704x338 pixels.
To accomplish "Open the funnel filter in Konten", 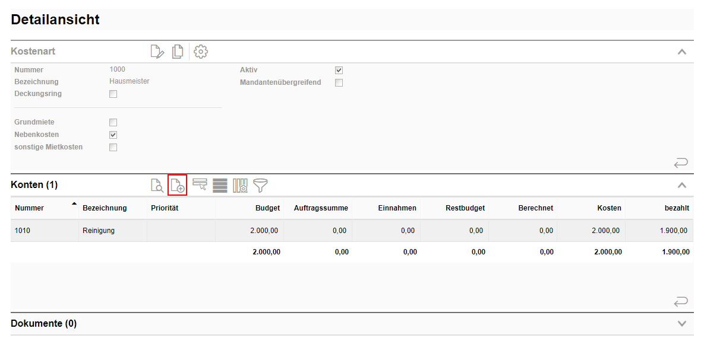I will pyautogui.click(x=260, y=186).
